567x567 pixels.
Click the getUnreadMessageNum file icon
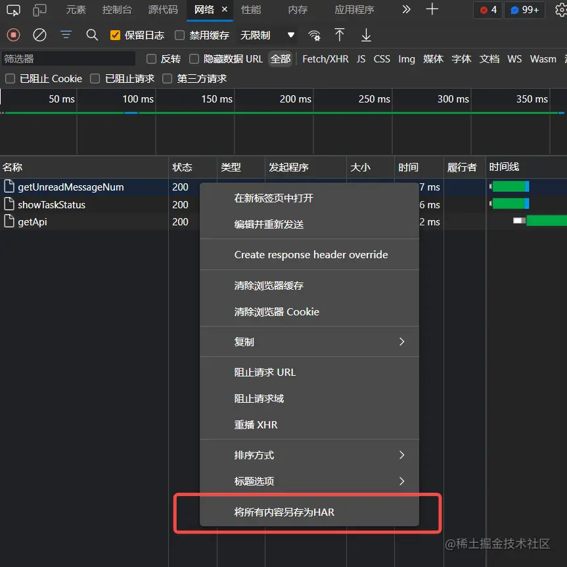click(9, 186)
